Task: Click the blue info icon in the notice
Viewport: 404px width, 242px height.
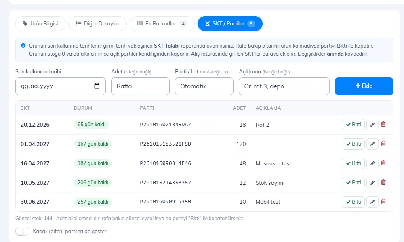Action: [x=23, y=46]
